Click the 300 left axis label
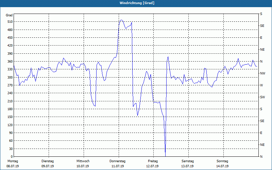Screen dimensions: 272x170 10,78
